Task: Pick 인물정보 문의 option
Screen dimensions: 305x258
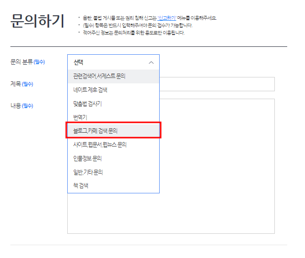Action: pyautogui.click(x=113, y=158)
